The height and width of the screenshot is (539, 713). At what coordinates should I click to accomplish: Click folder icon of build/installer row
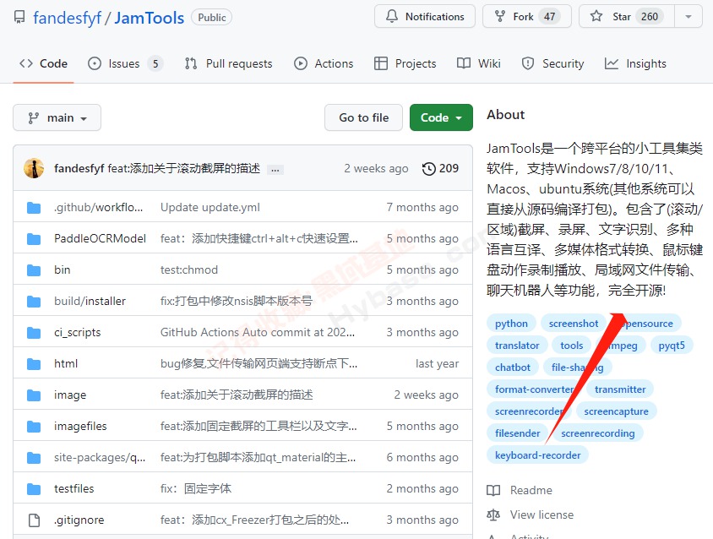[34, 302]
